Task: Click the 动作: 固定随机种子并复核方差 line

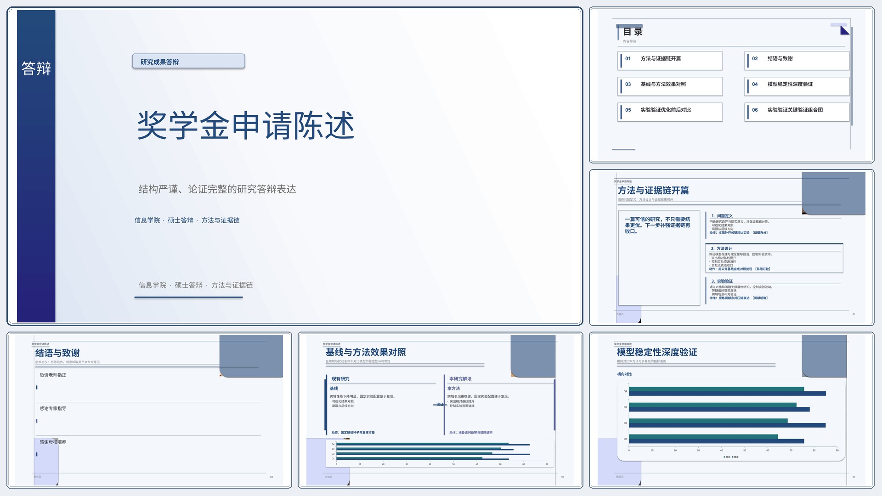Action: pos(353,433)
